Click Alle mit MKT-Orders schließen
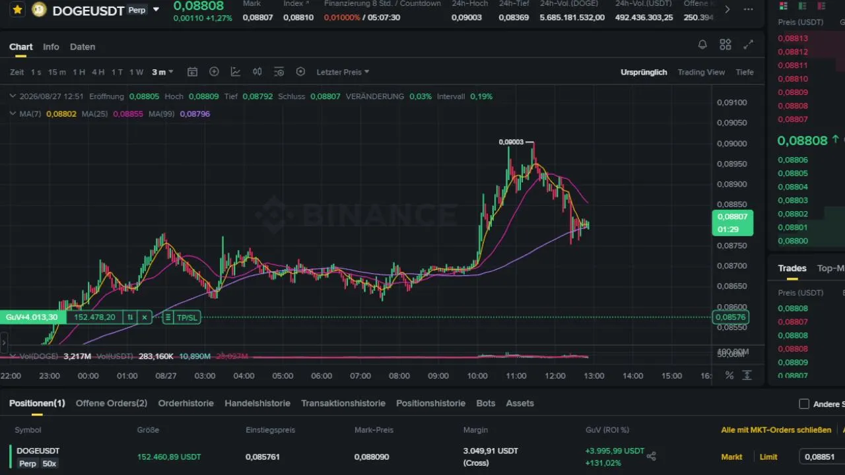This screenshot has height=475, width=845. point(776,430)
